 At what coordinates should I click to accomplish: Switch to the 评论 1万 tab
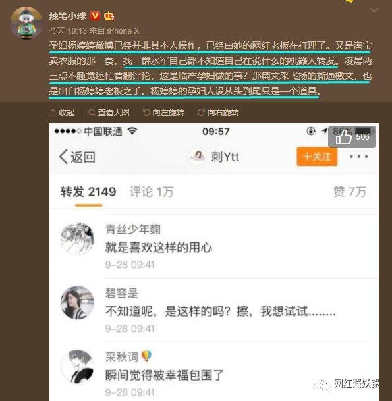152,192
